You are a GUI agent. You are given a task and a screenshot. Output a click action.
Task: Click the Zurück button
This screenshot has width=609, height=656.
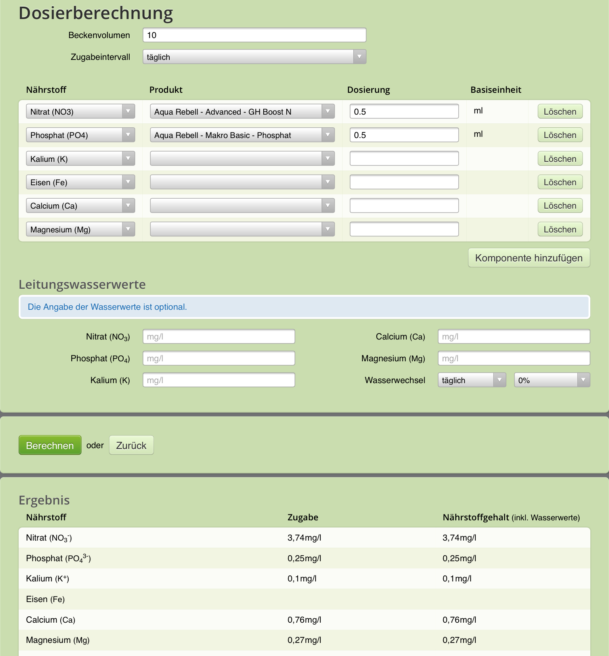131,445
